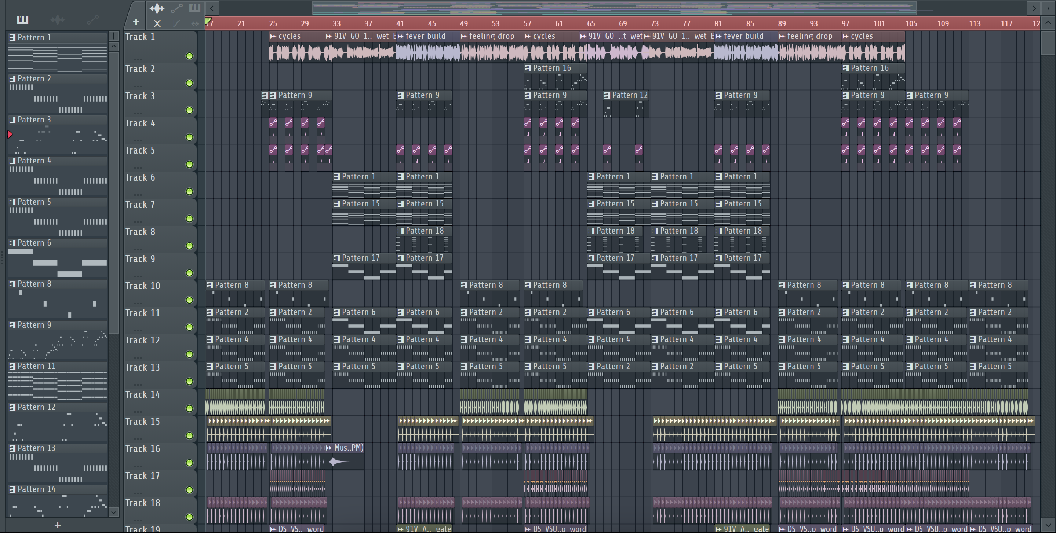Click the Track 14 audio clip at bar 17
The image size is (1056, 533).
235,402
